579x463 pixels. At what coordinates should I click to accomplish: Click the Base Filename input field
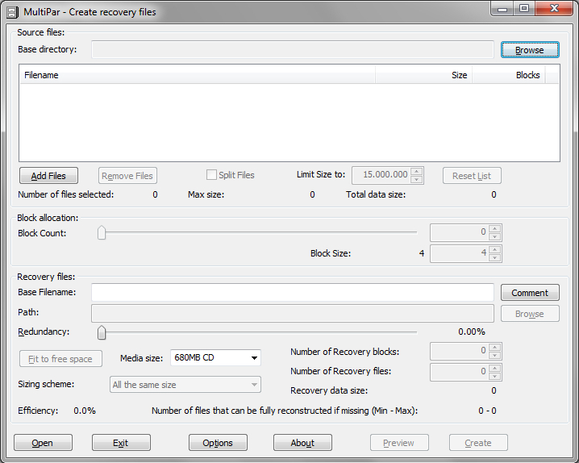293,293
